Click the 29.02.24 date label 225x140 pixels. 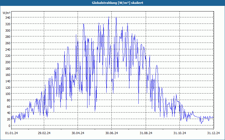(44, 133)
